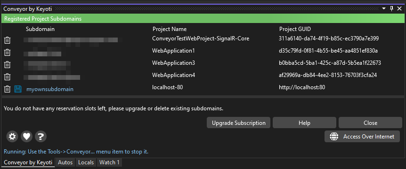Click the Upgrade Subscription button
Image resolution: width=406 pixels, height=169 pixels.
click(238, 123)
